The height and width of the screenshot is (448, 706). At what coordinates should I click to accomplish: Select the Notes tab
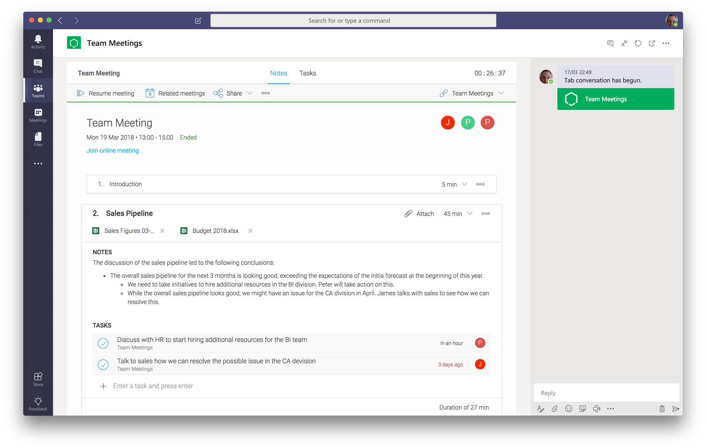[278, 73]
